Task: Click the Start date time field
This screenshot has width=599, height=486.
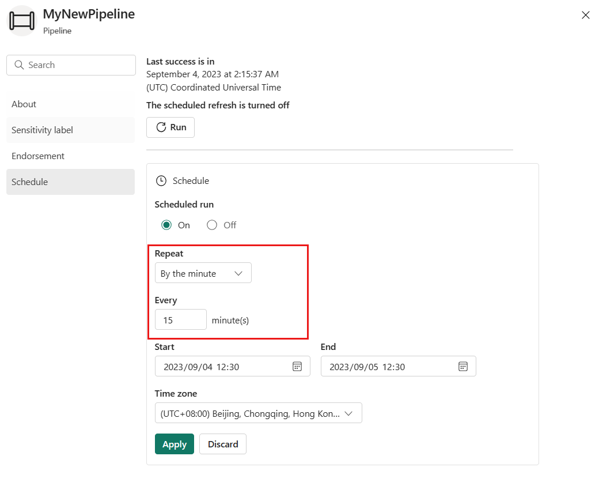Action: (233, 366)
